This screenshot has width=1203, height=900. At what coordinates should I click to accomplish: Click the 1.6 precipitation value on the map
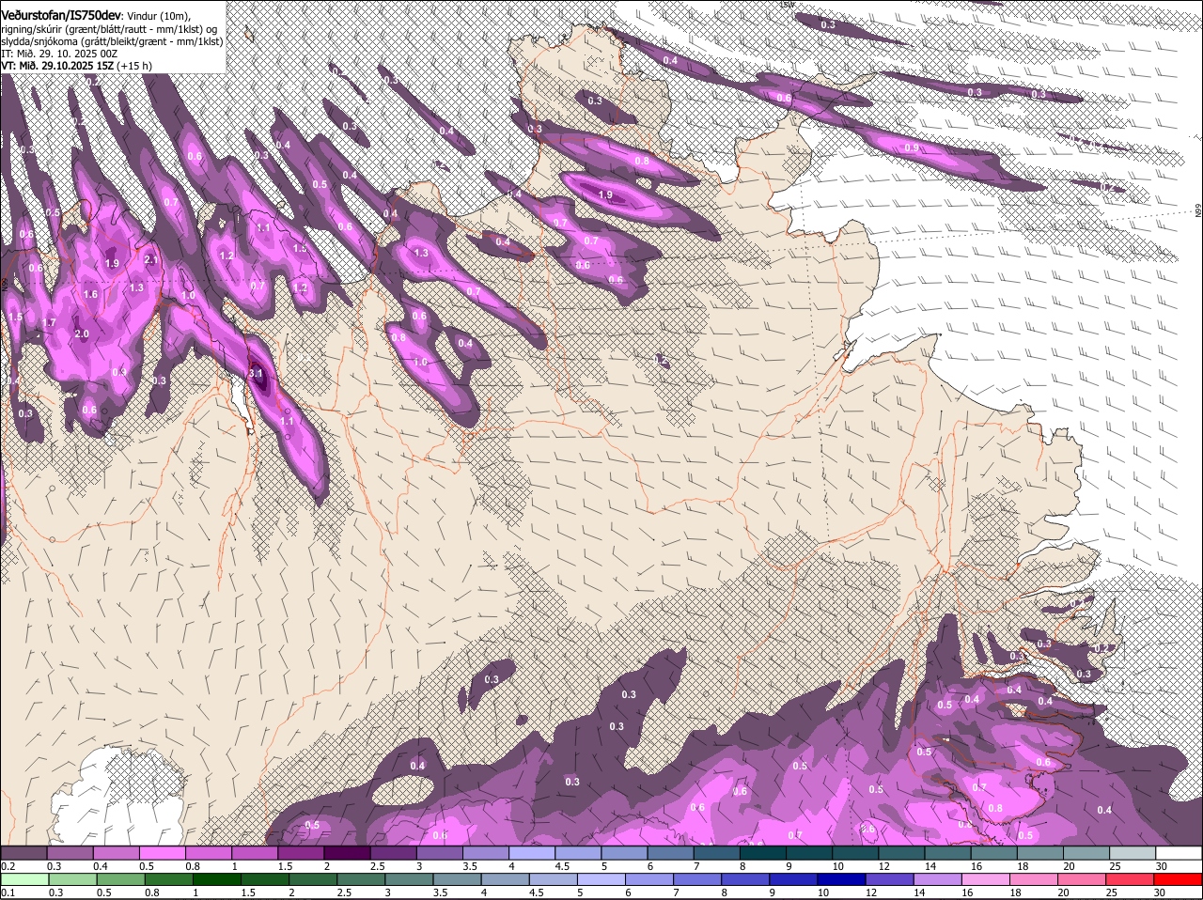click(91, 295)
